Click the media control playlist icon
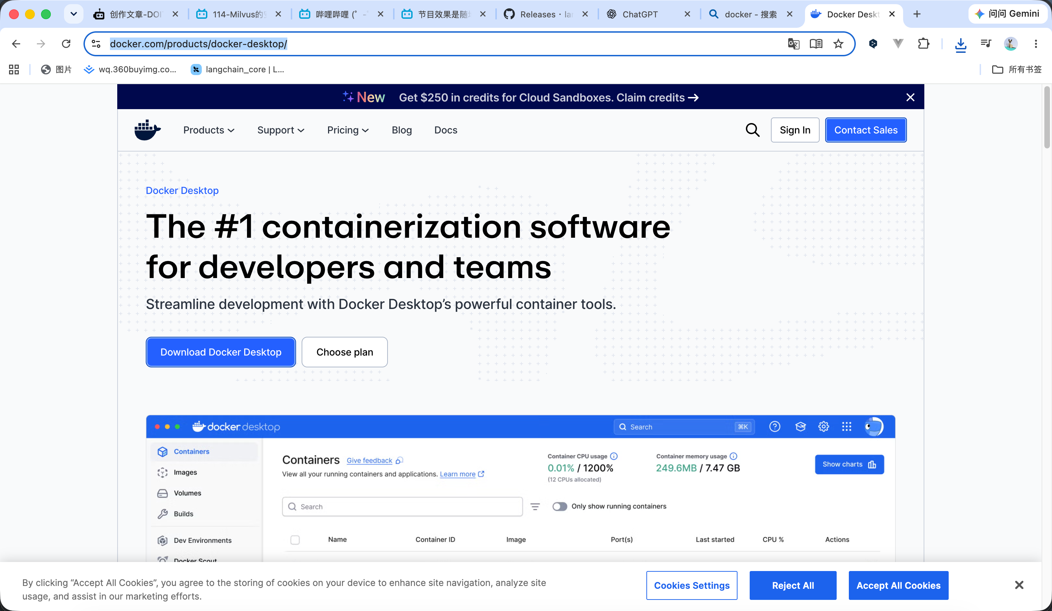This screenshot has height=611, width=1052. point(986,43)
